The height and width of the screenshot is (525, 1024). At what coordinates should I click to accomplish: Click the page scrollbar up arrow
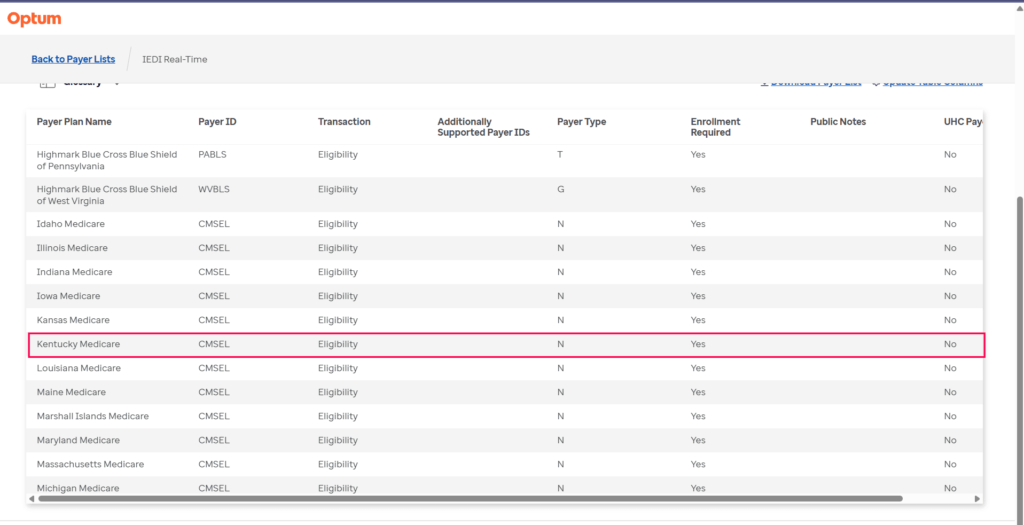click(x=1019, y=8)
